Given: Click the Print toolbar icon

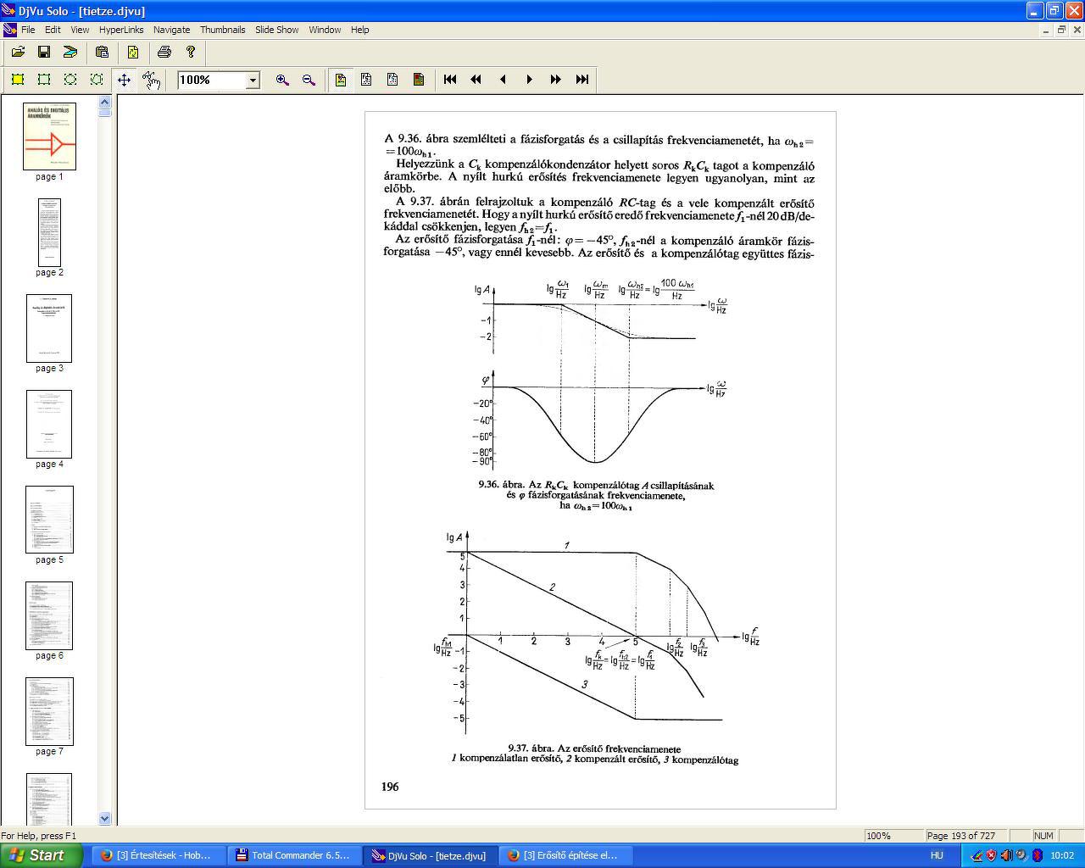Looking at the screenshot, I should pos(164,53).
